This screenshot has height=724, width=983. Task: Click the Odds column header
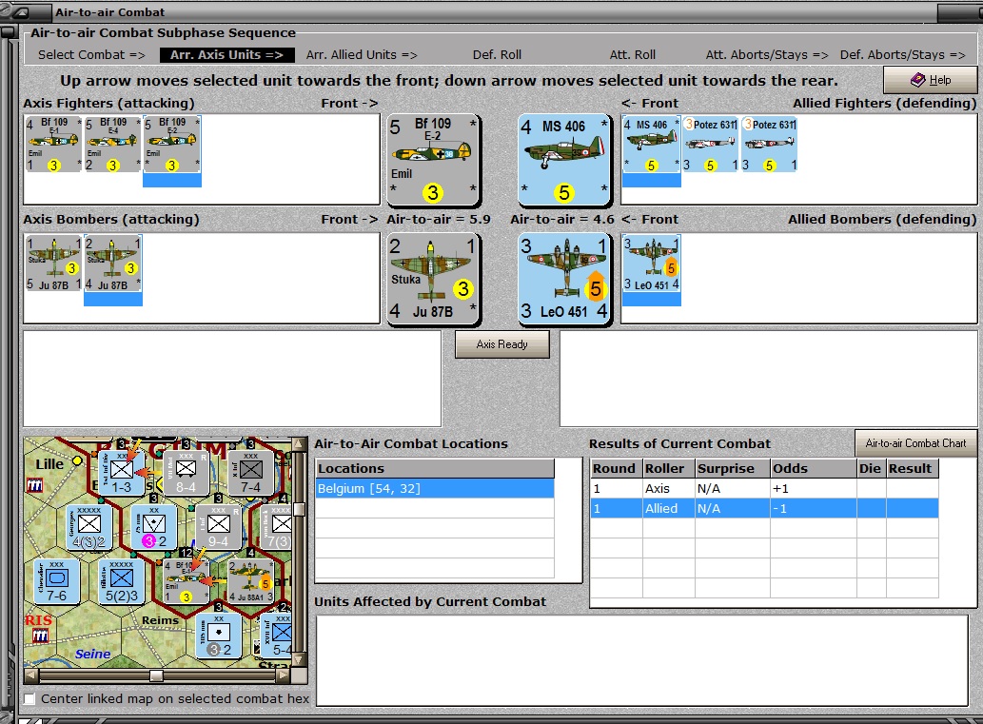click(813, 468)
